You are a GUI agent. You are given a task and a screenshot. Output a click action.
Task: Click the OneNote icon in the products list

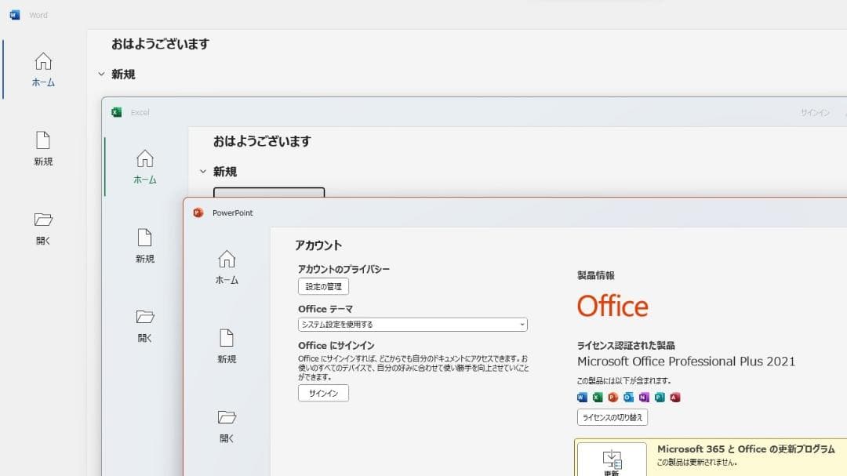coord(643,397)
